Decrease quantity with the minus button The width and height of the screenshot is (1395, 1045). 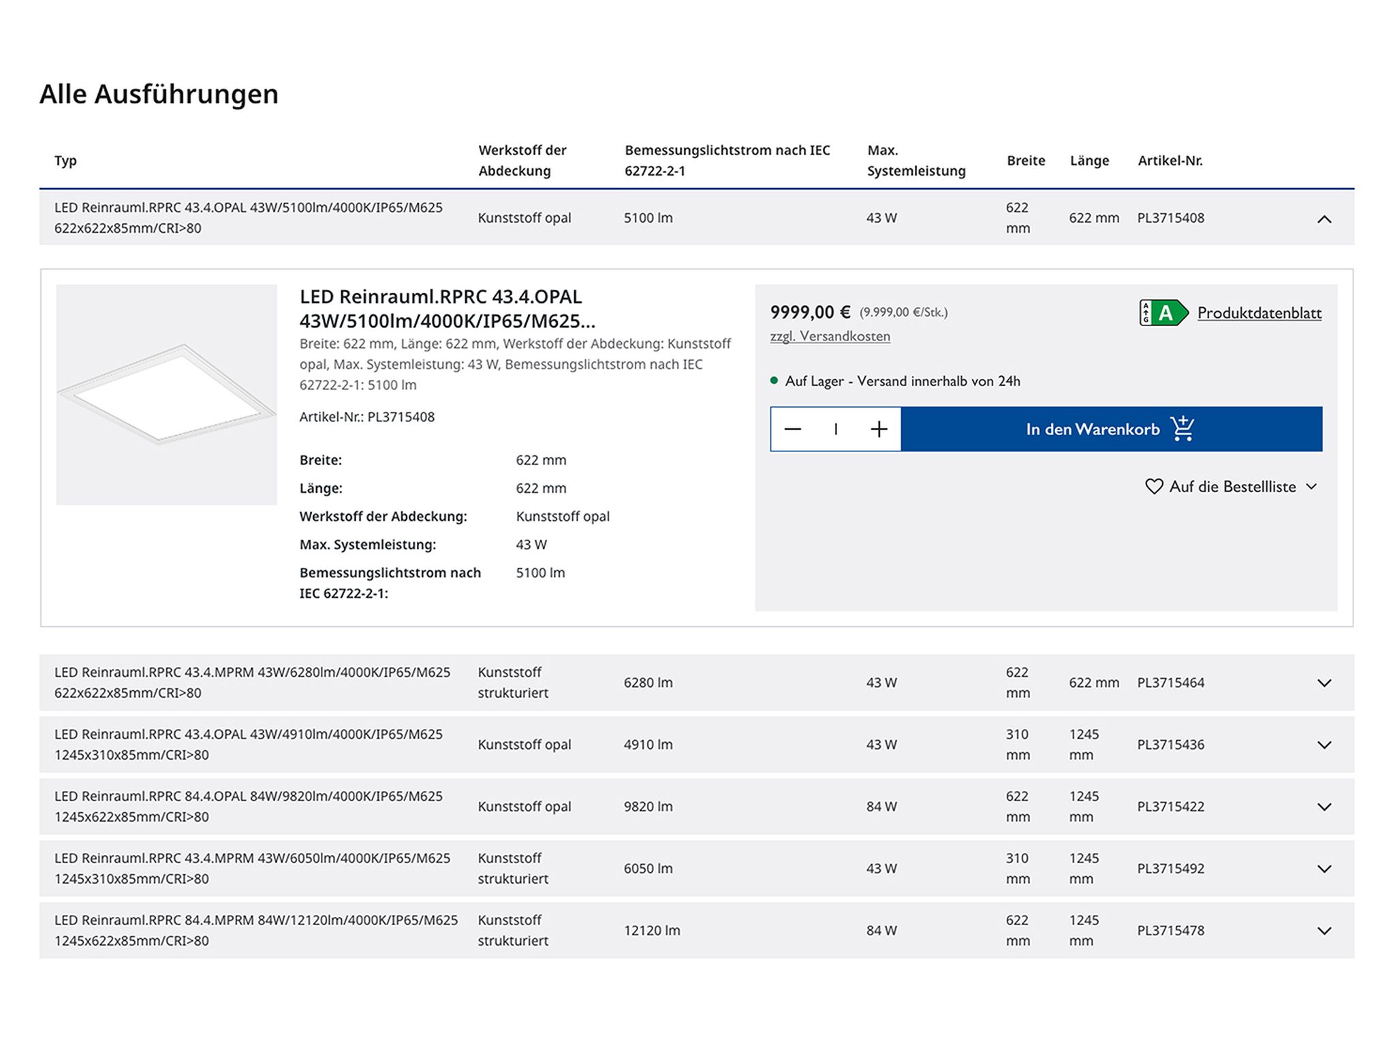(x=793, y=429)
